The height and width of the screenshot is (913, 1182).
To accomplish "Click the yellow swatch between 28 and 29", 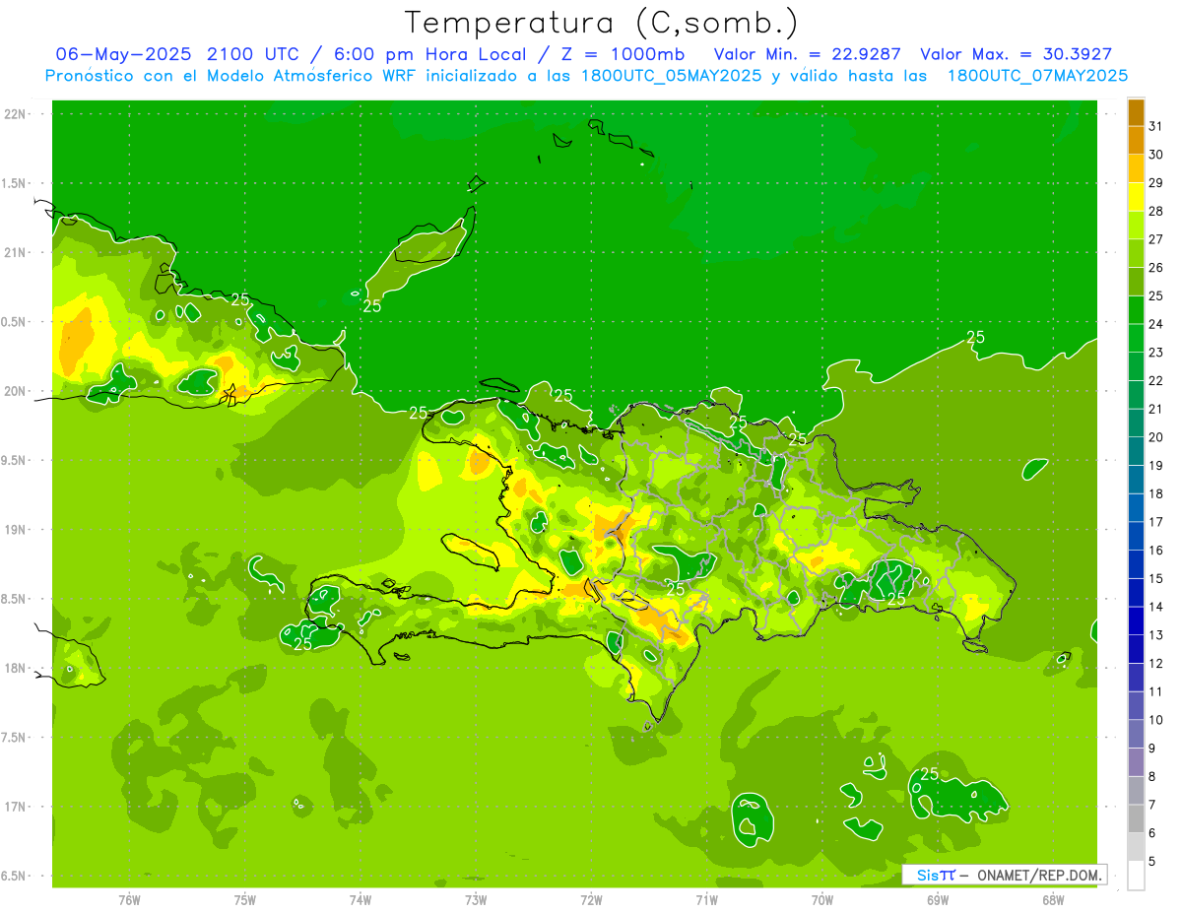I will click(x=1136, y=197).
